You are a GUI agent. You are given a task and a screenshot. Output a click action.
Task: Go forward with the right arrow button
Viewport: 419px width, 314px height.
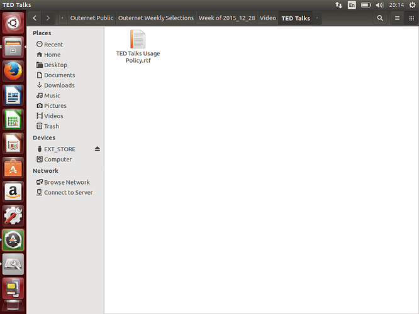tap(48, 18)
